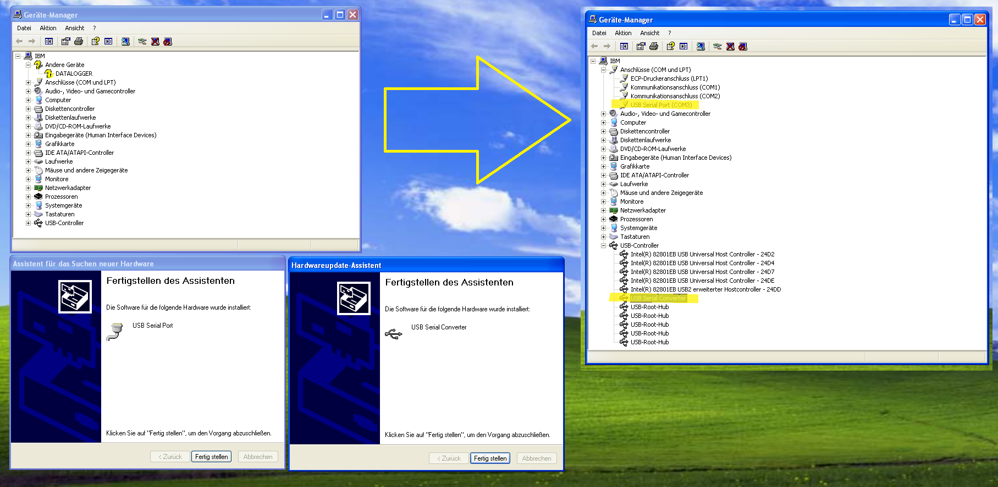Click Zurück in Hardwareupdate-Assistent

[449, 458]
